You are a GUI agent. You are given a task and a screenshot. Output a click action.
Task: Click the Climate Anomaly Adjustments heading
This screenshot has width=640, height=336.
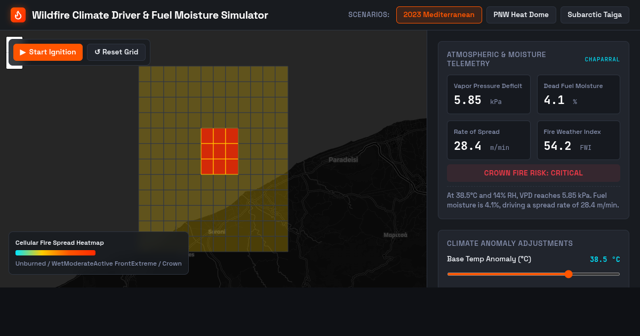click(x=510, y=243)
